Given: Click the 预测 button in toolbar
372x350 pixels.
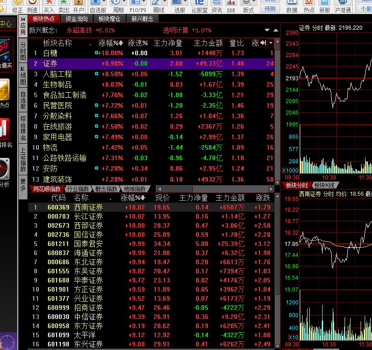Looking at the screenshot, I should tap(270, 9).
